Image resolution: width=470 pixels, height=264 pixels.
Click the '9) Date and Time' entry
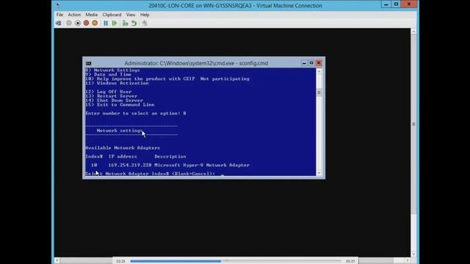tap(108, 75)
